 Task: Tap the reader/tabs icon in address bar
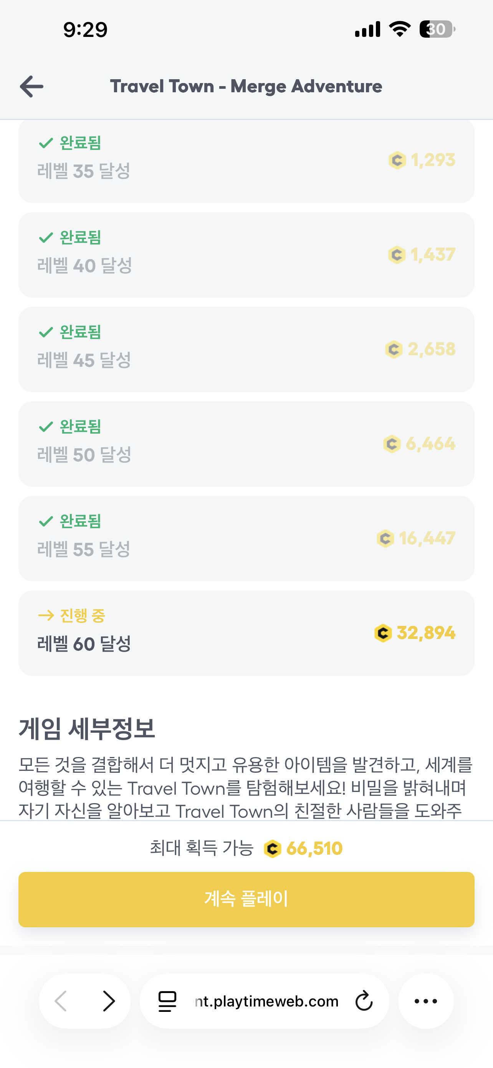[168, 1001]
